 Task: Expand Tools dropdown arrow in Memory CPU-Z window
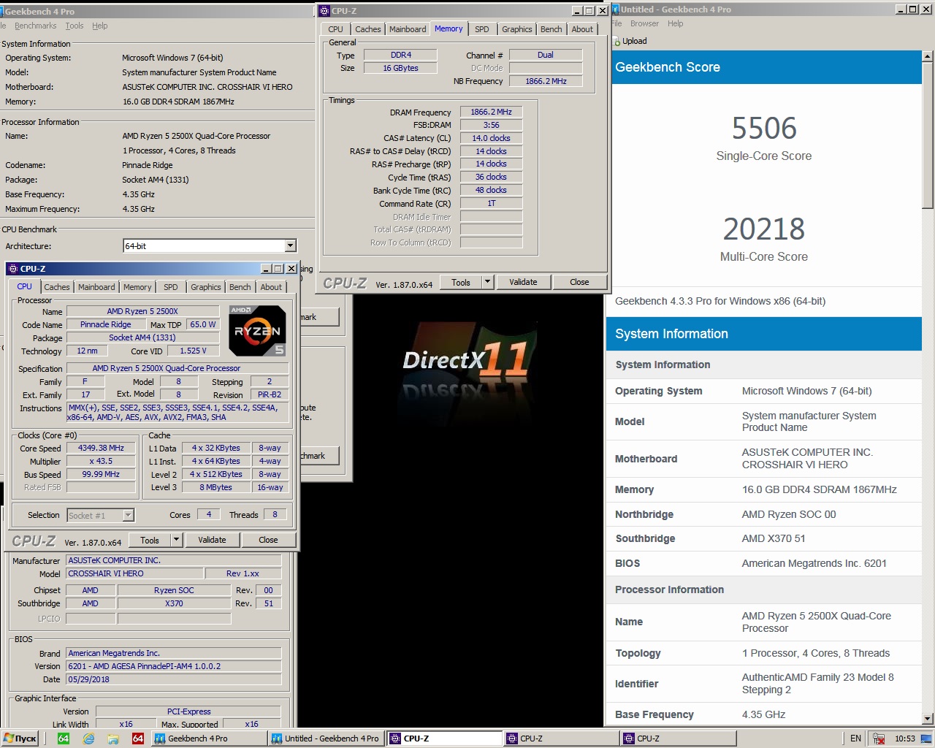point(488,282)
